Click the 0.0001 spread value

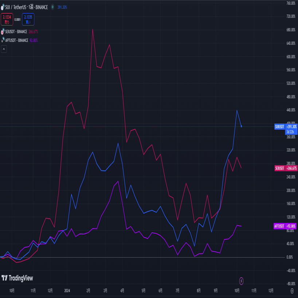coord(17,19)
